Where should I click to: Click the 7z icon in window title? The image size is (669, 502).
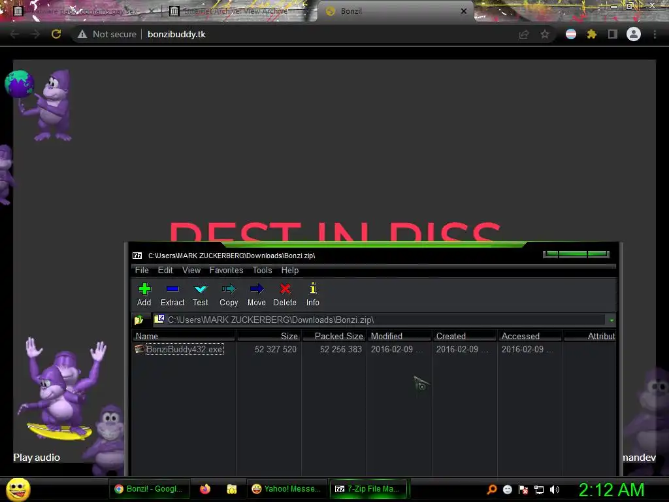click(137, 256)
